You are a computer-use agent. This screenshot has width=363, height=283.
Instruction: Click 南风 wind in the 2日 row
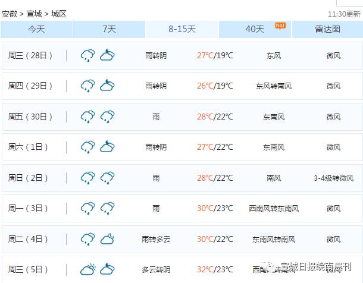[x=274, y=178]
